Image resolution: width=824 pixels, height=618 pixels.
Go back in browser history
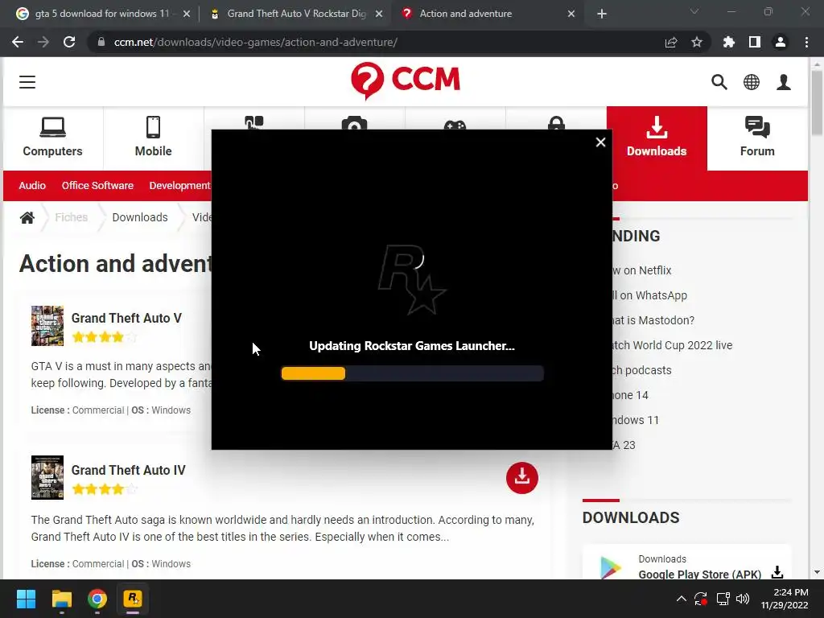point(18,42)
